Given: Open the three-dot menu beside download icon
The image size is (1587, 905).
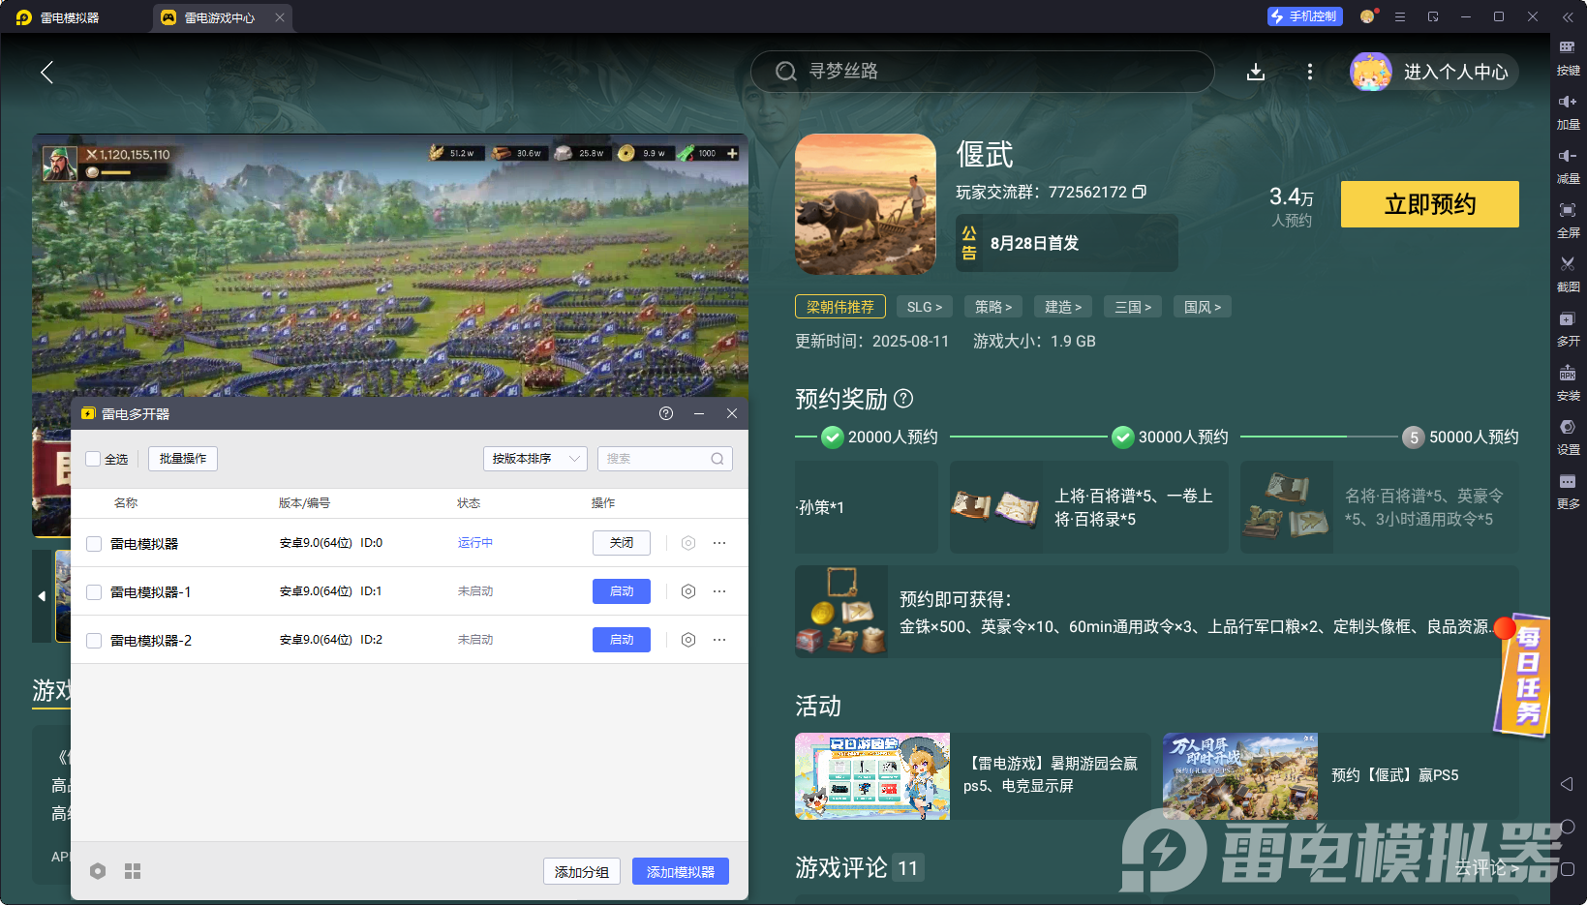Looking at the screenshot, I should [x=1310, y=72].
